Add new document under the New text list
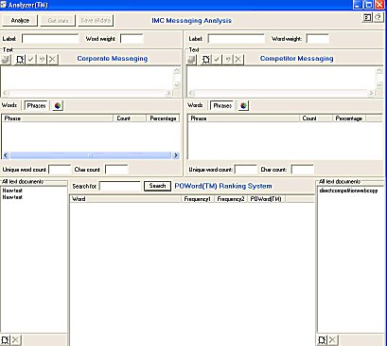Viewport: 387px width, 346px height. pos(6,340)
